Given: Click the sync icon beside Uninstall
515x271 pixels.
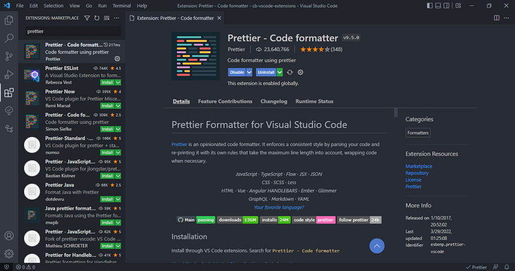Looking at the screenshot, I should point(290,72).
